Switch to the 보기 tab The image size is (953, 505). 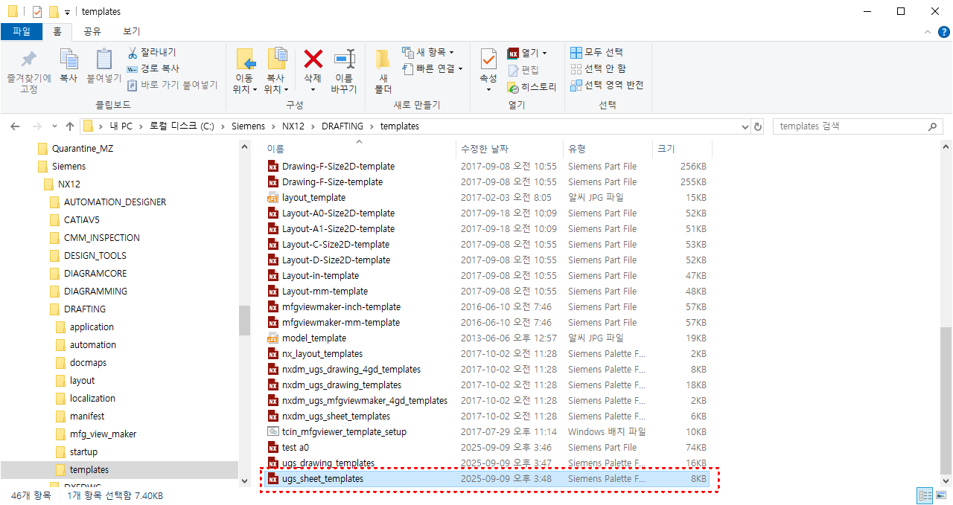(132, 31)
